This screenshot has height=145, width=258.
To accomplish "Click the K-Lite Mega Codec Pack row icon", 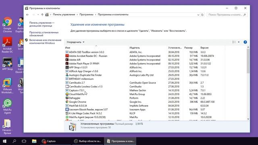I will point(67,113).
